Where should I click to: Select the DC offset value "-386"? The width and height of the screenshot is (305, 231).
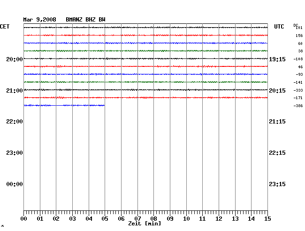click(x=298, y=106)
